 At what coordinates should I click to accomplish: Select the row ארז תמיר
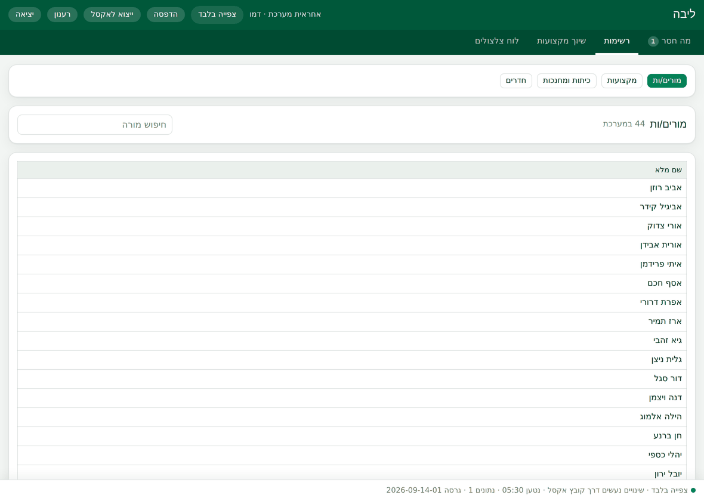coord(352,322)
